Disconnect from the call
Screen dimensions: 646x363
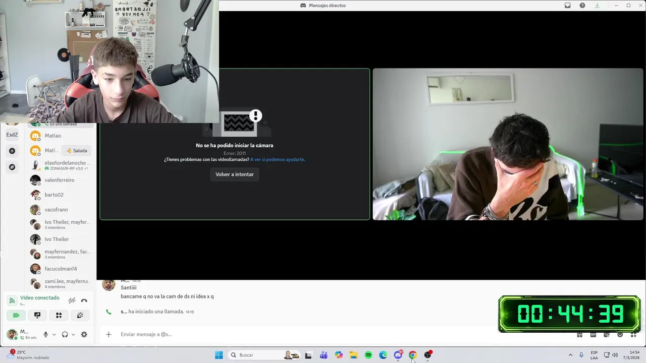coord(84,300)
